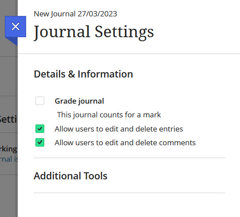Select the Details & Information heading
240x217 pixels.
click(83, 74)
